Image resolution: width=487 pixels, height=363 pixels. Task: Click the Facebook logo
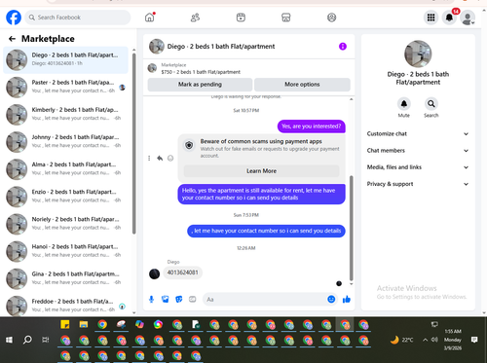[14, 18]
